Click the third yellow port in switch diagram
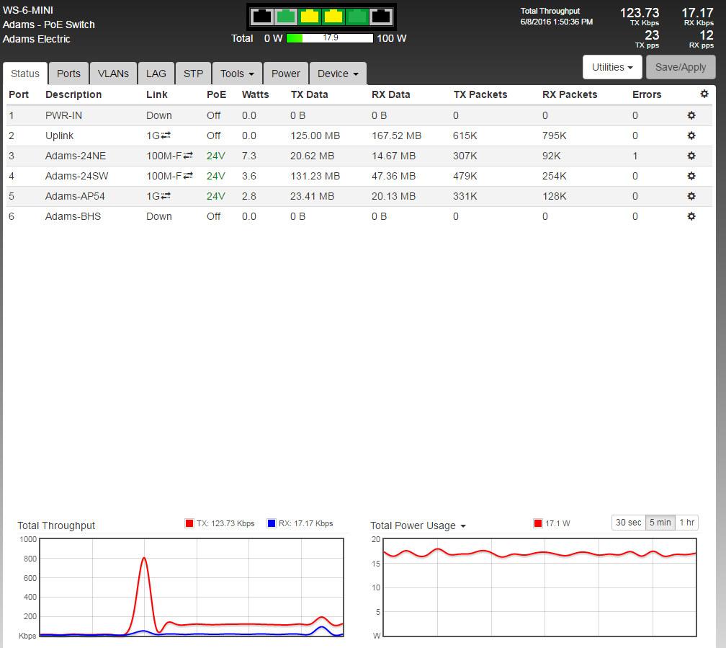The height and width of the screenshot is (648, 726). 310,17
